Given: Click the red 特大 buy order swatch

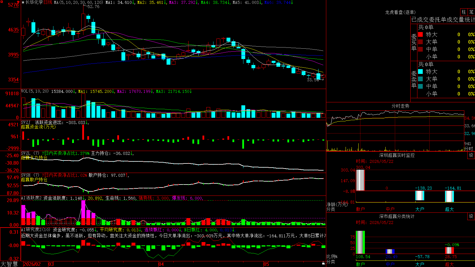Looking at the screenshot, I should click(420, 34).
